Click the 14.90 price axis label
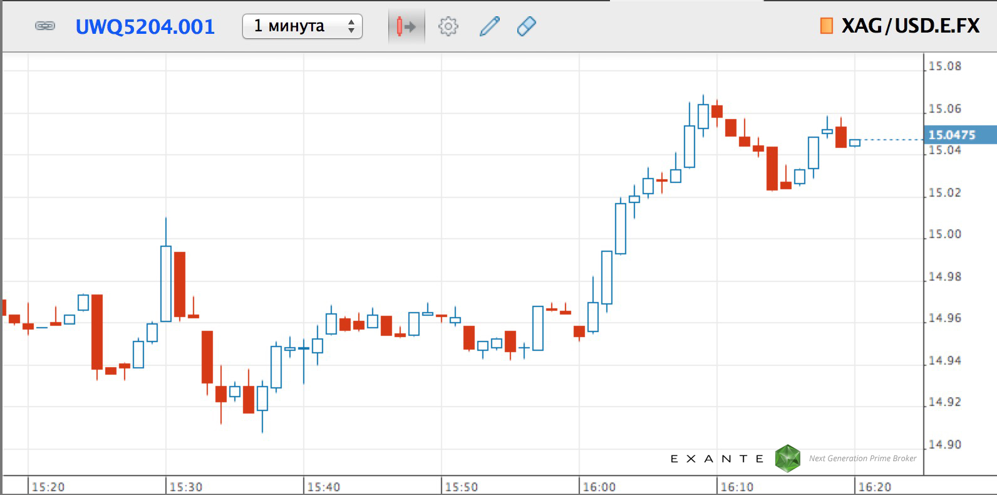Screen dimensions: 997x495 click(x=944, y=445)
